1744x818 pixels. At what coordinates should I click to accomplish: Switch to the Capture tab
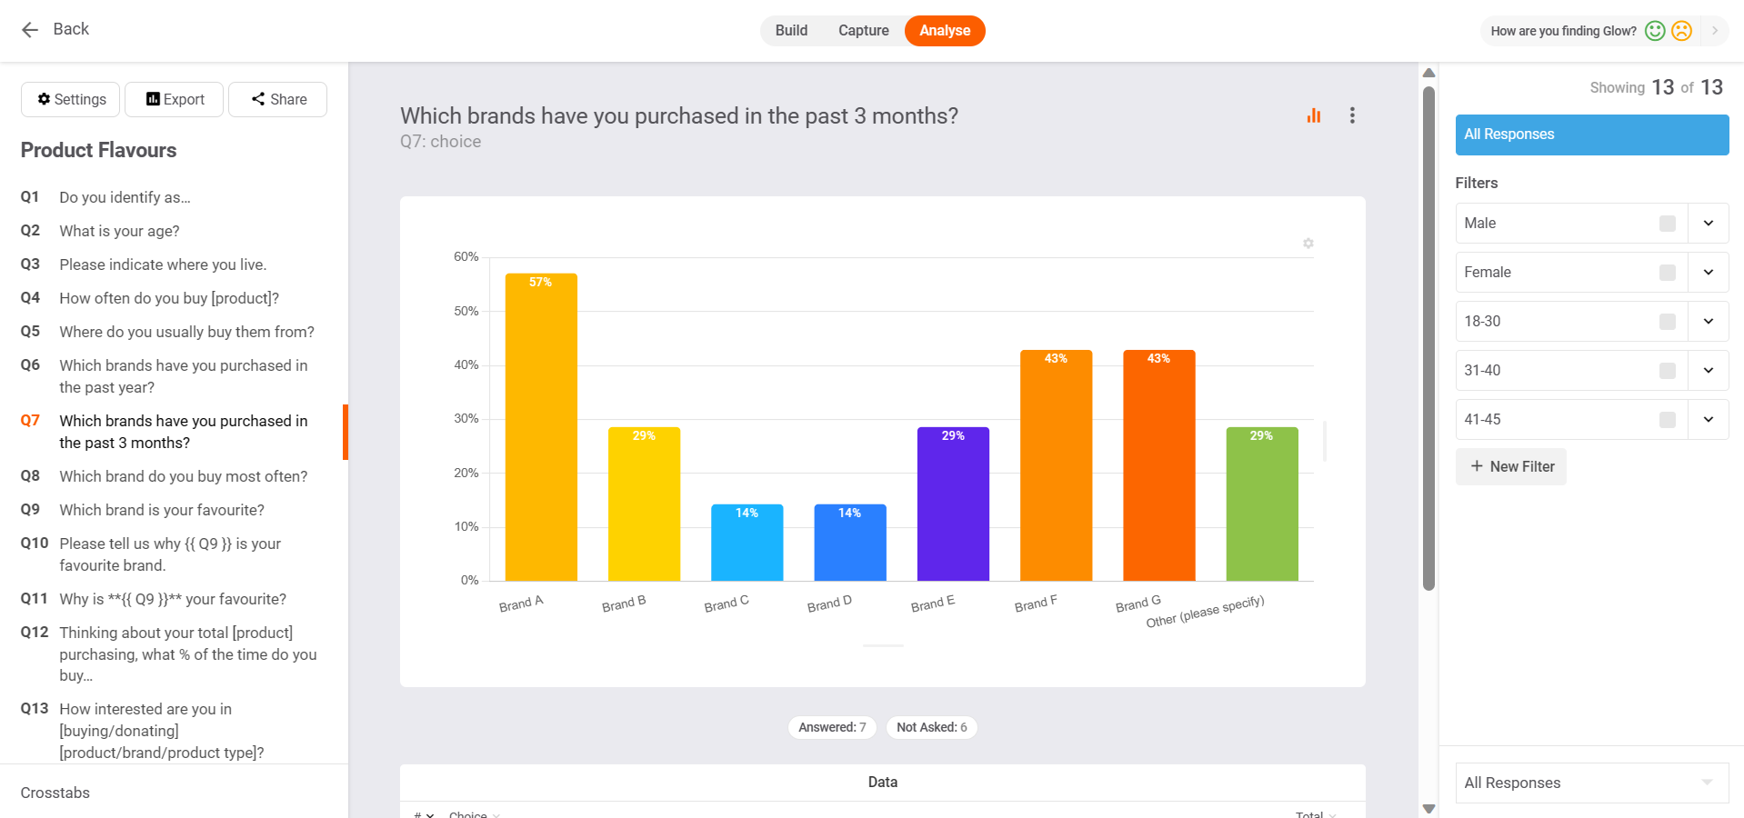[x=864, y=31]
